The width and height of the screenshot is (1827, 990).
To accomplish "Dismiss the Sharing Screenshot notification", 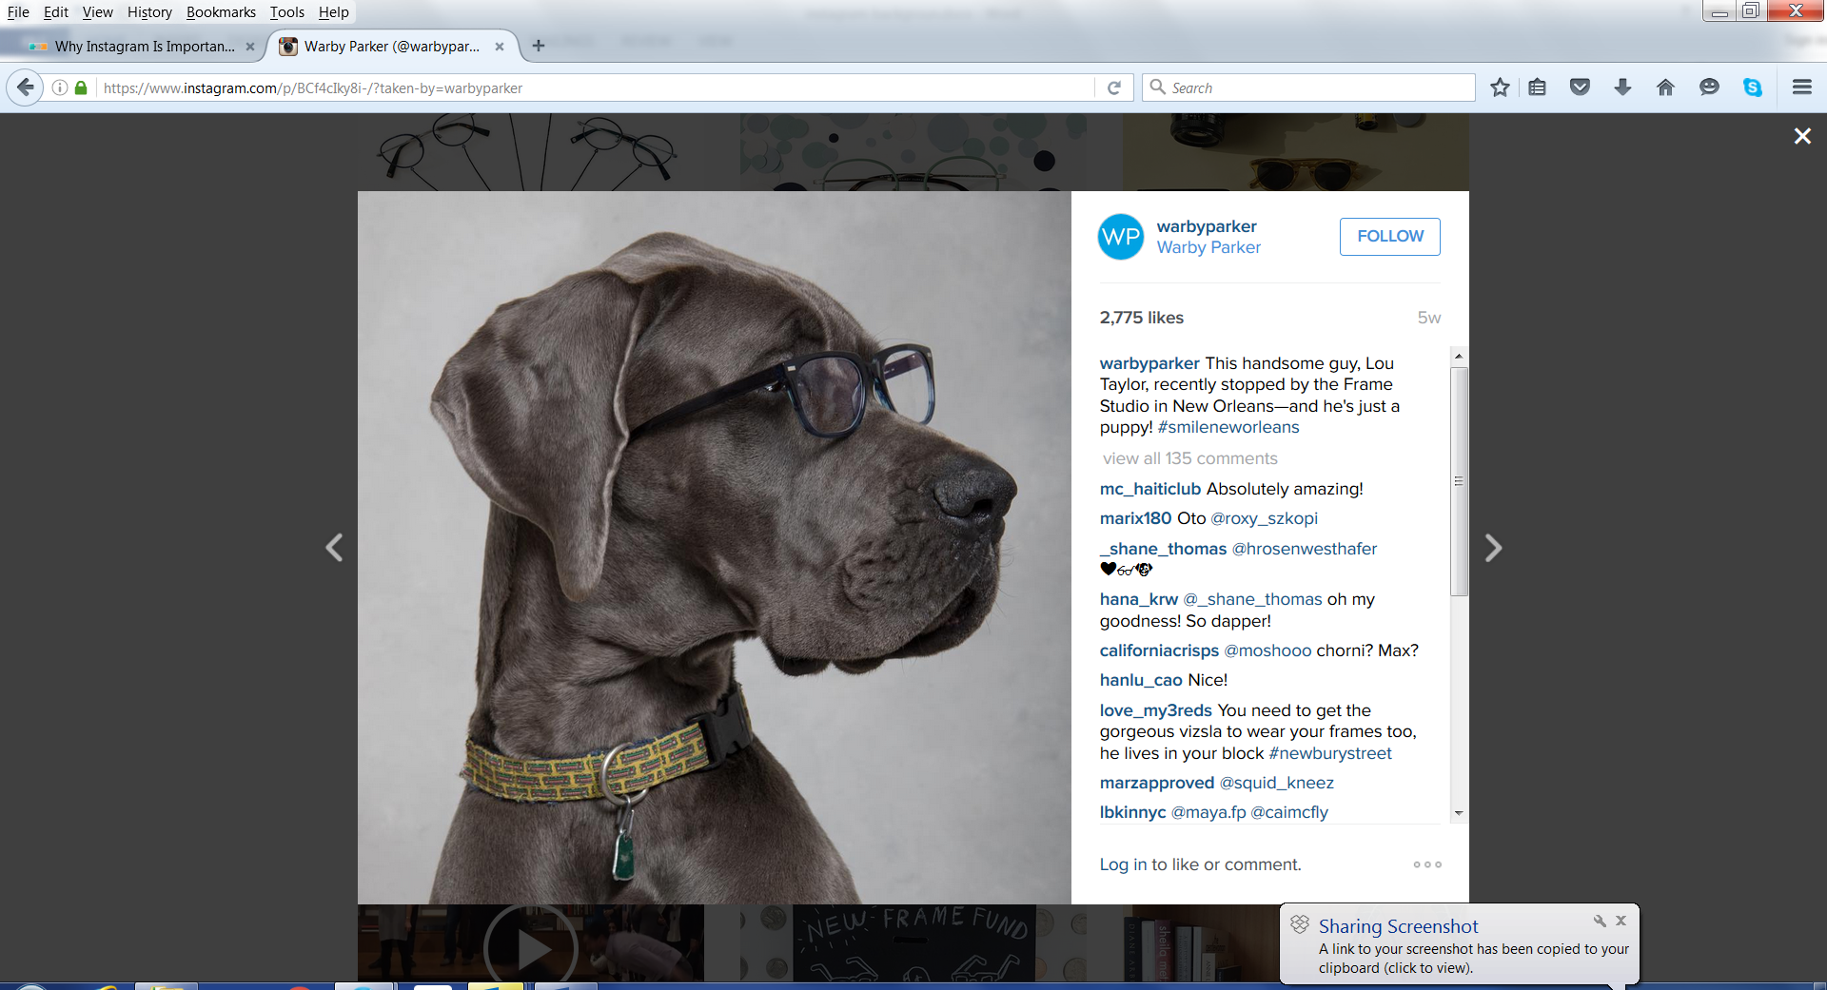I will pos(1621,921).
